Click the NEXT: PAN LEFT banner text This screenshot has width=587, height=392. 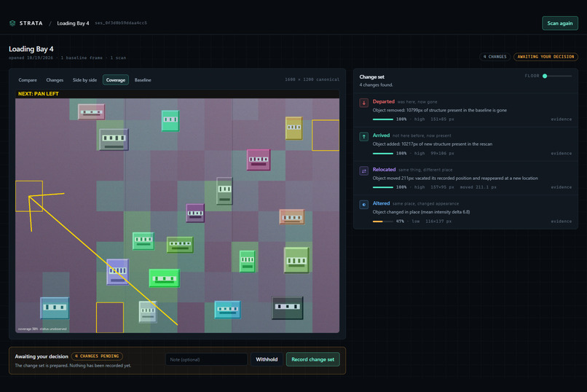click(x=38, y=94)
